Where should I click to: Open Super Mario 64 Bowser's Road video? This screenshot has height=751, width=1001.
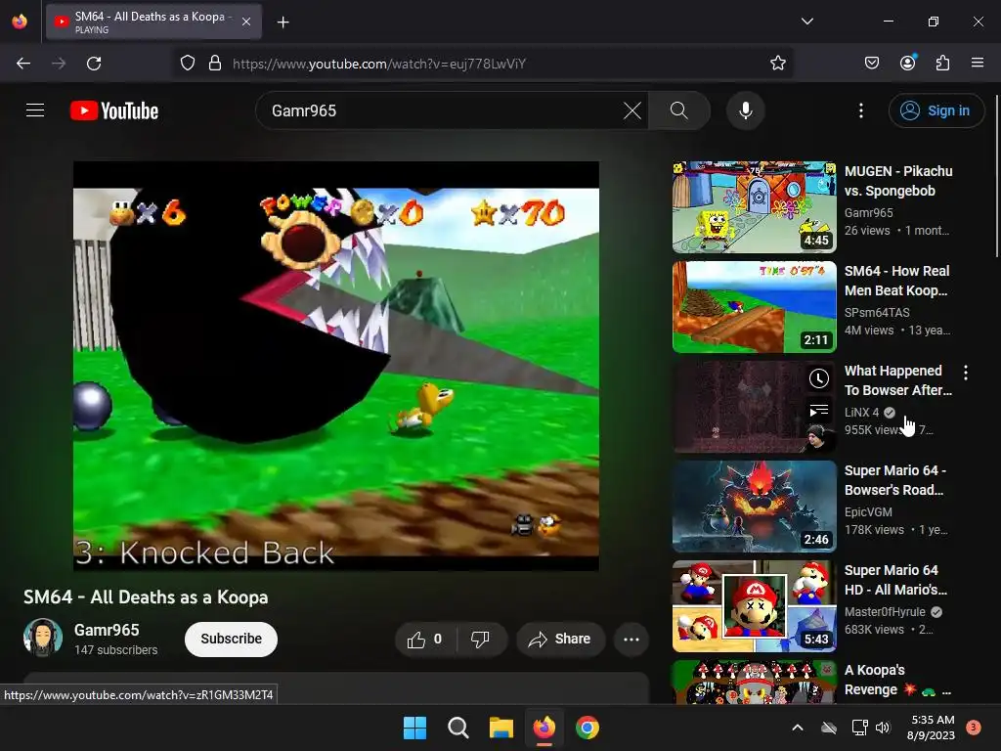[x=895, y=480]
